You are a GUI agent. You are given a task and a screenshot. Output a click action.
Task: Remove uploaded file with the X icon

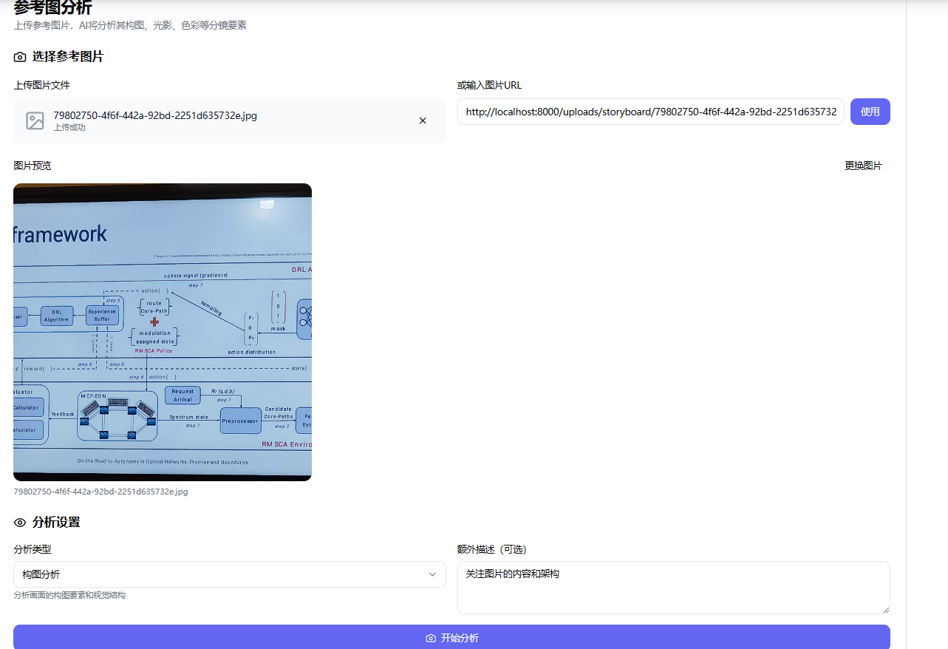(x=423, y=120)
